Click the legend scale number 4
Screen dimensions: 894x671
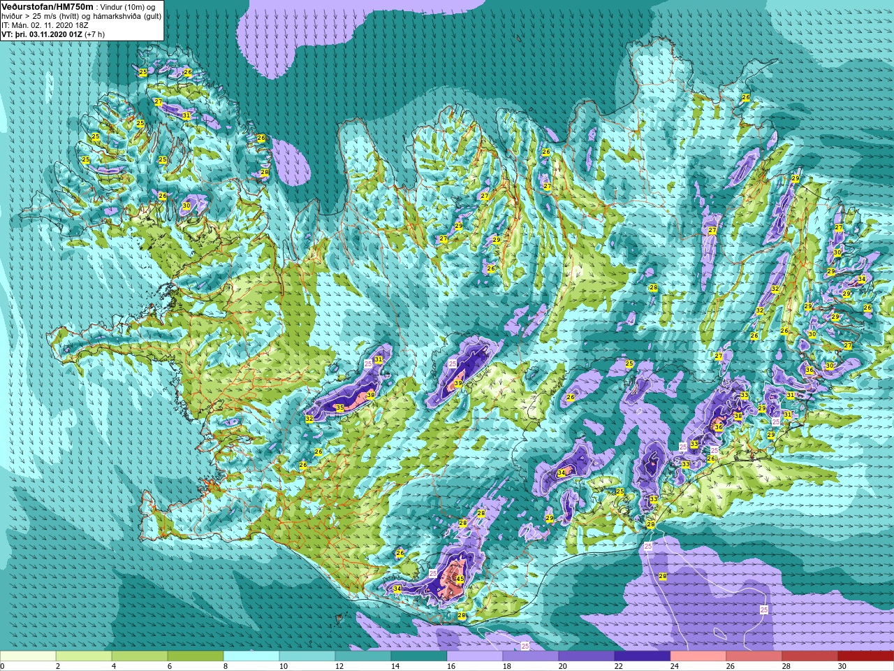point(115,666)
